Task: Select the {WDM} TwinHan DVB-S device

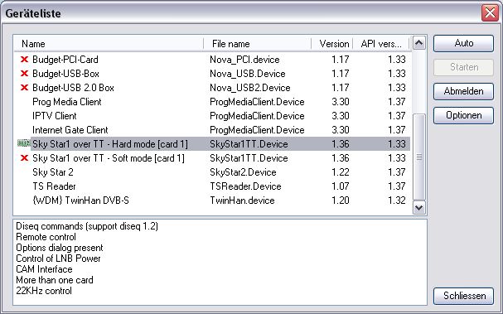Action: [212, 200]
